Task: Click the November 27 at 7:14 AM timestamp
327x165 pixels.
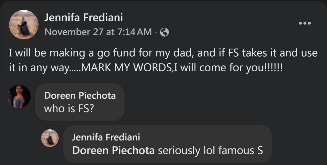Action: tap(98, 32)
